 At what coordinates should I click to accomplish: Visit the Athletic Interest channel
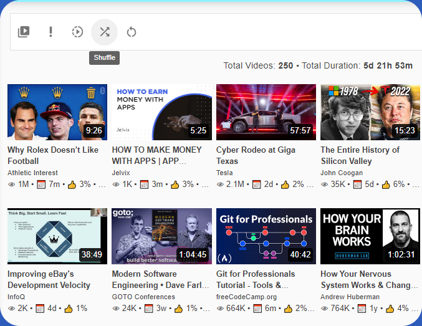point(32,173)
